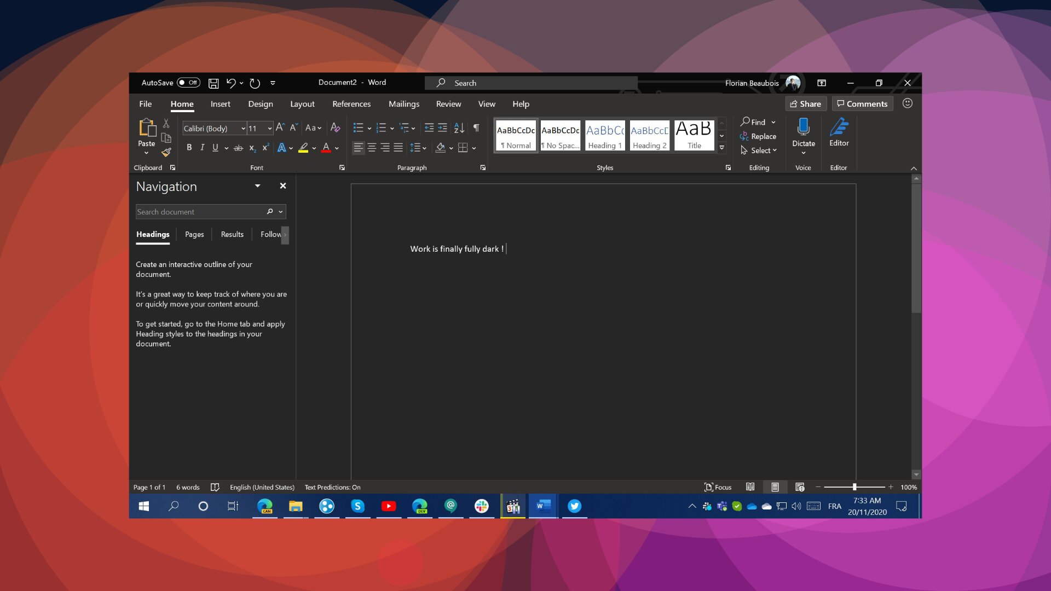1051x591 pixels.
Task: Justify the paragraph text
Action: tap(398, 148)
